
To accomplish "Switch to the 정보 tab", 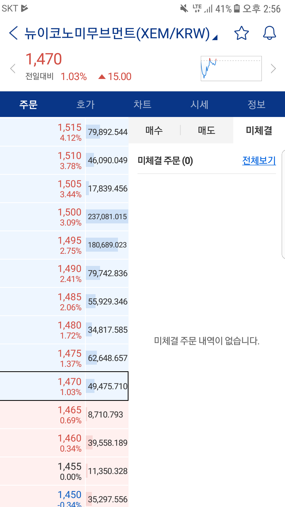I will [256, 104].
